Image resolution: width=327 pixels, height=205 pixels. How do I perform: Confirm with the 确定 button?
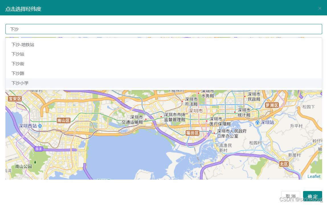point(312,196)
